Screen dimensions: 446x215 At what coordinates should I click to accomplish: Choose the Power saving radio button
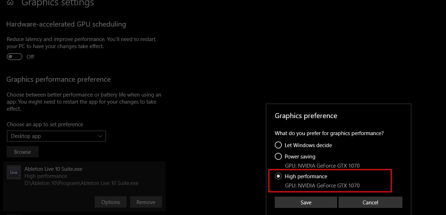(278, 156)
